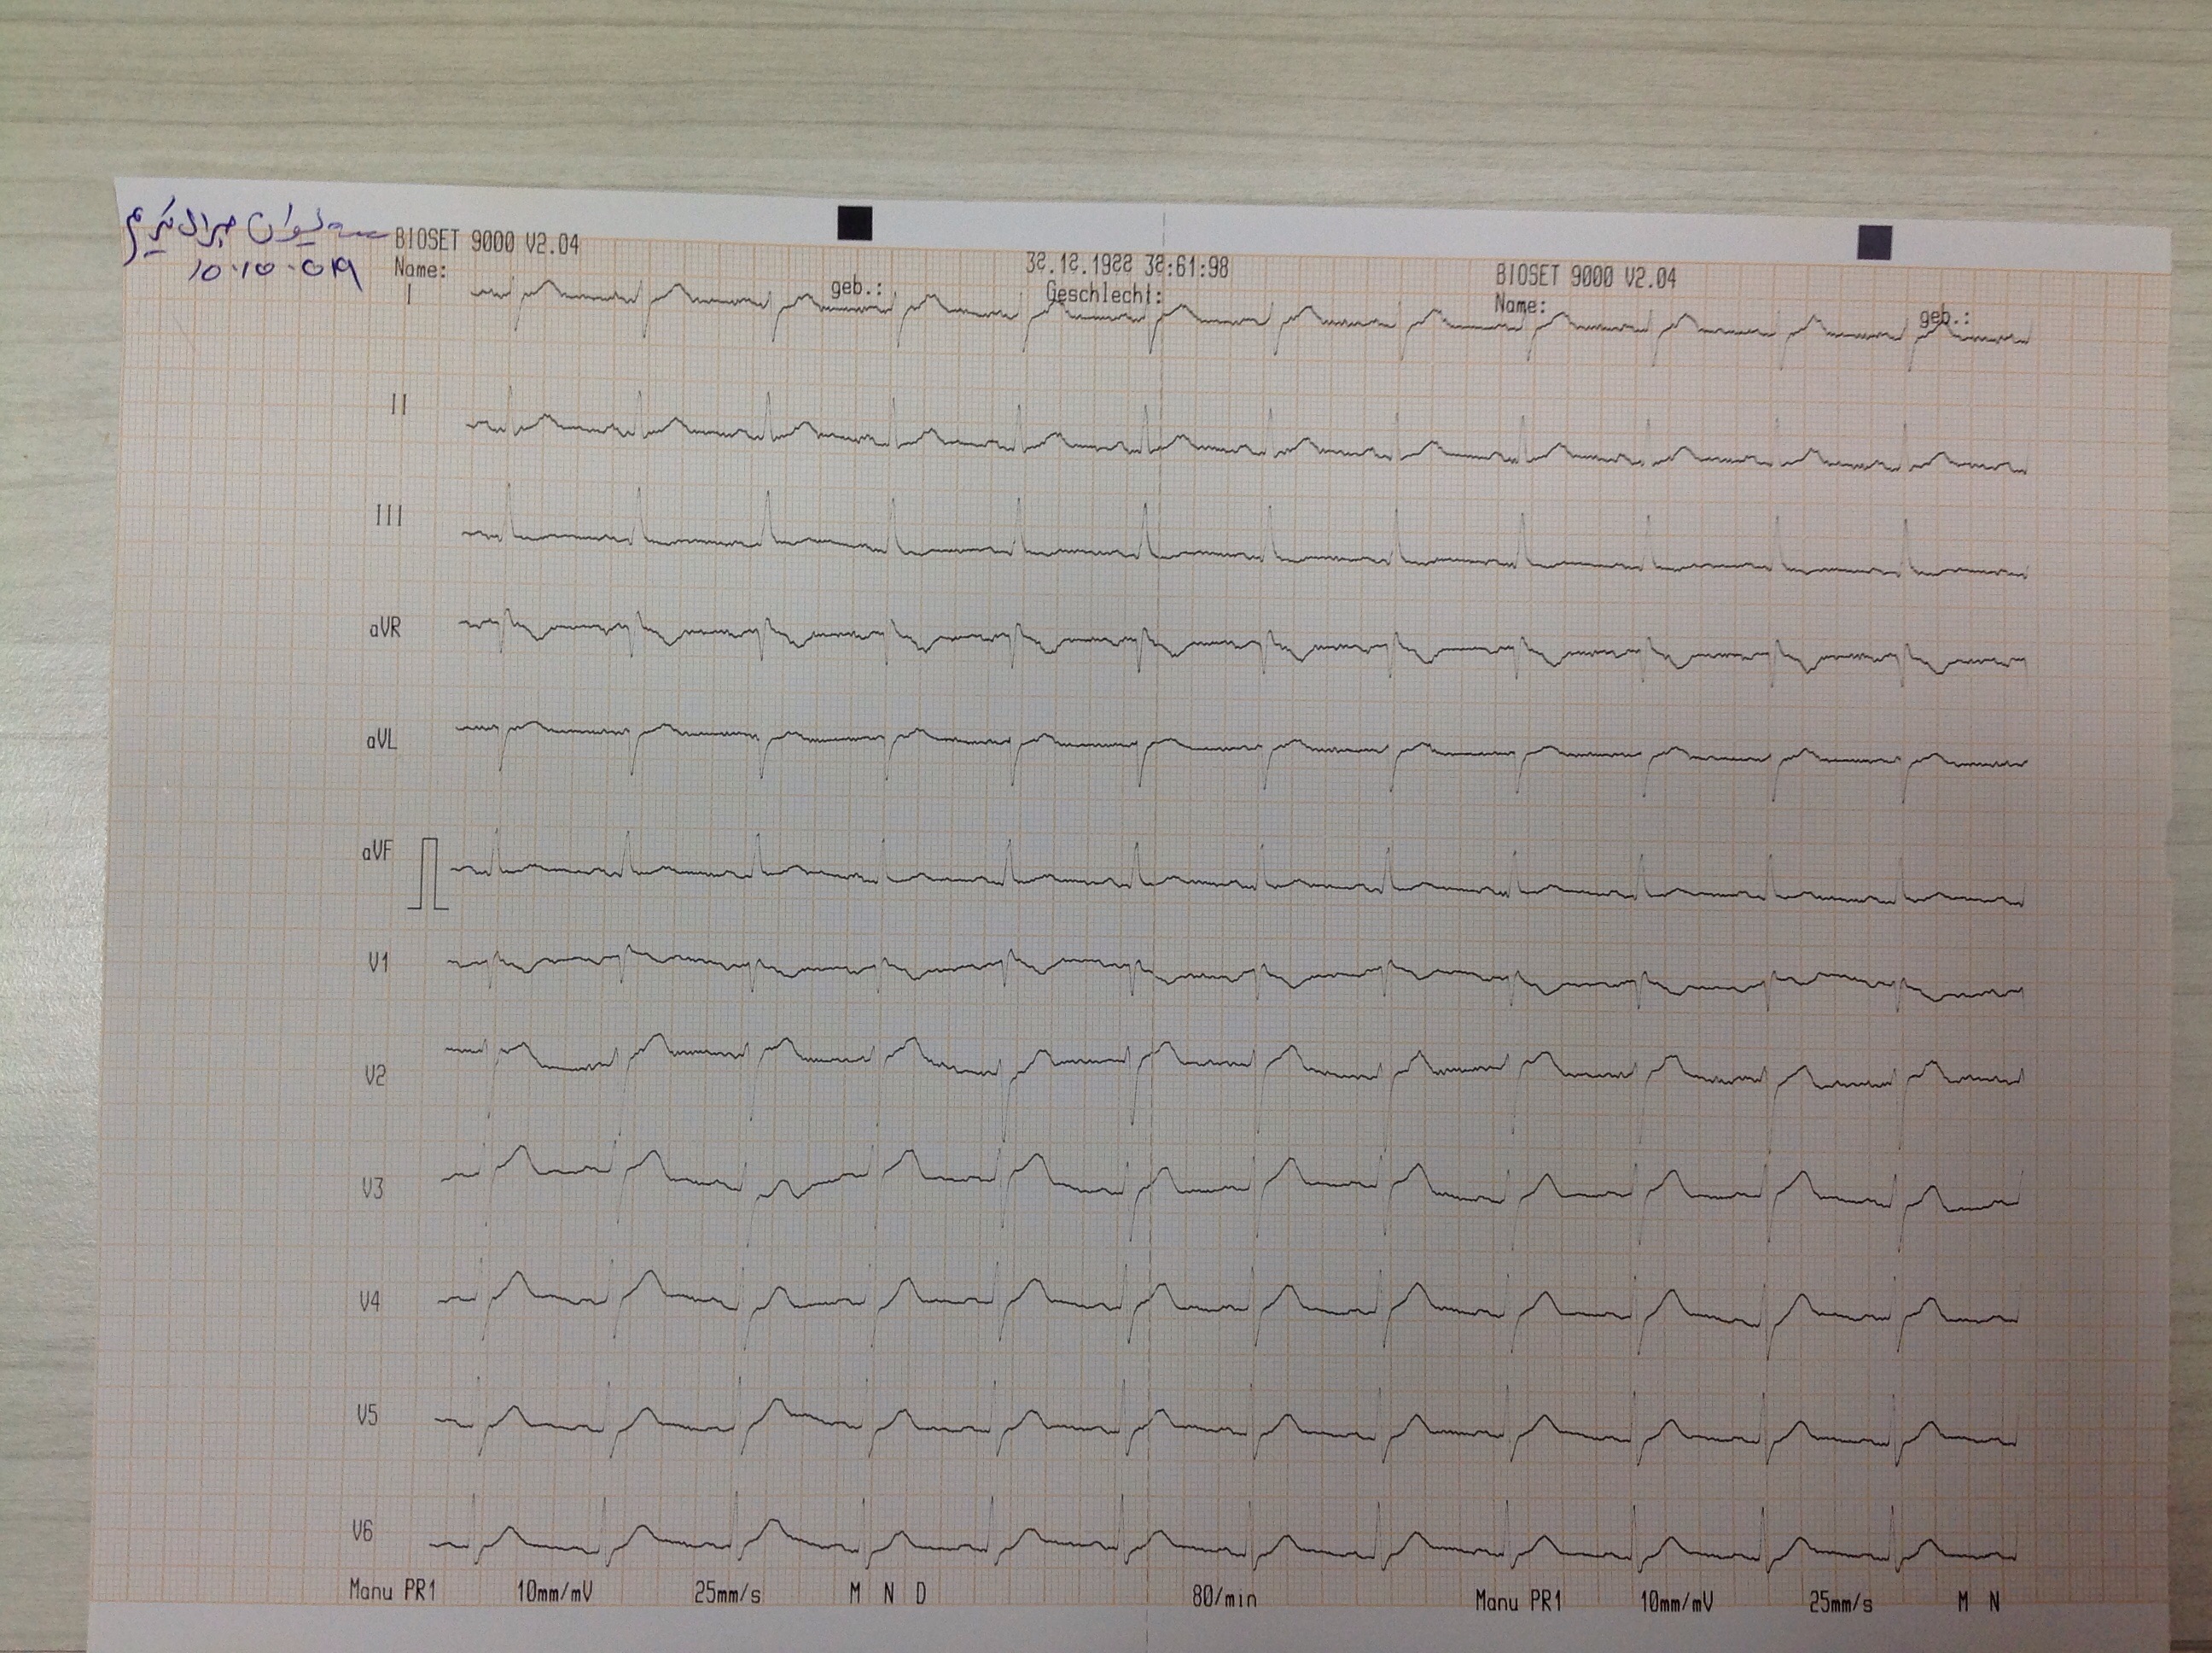
Task: Click the Geschlecht field label
Action: [1104, 295]
